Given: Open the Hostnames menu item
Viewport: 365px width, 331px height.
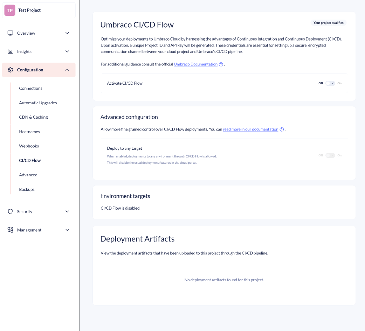Looking at the screenshot, I should point(29,132).
